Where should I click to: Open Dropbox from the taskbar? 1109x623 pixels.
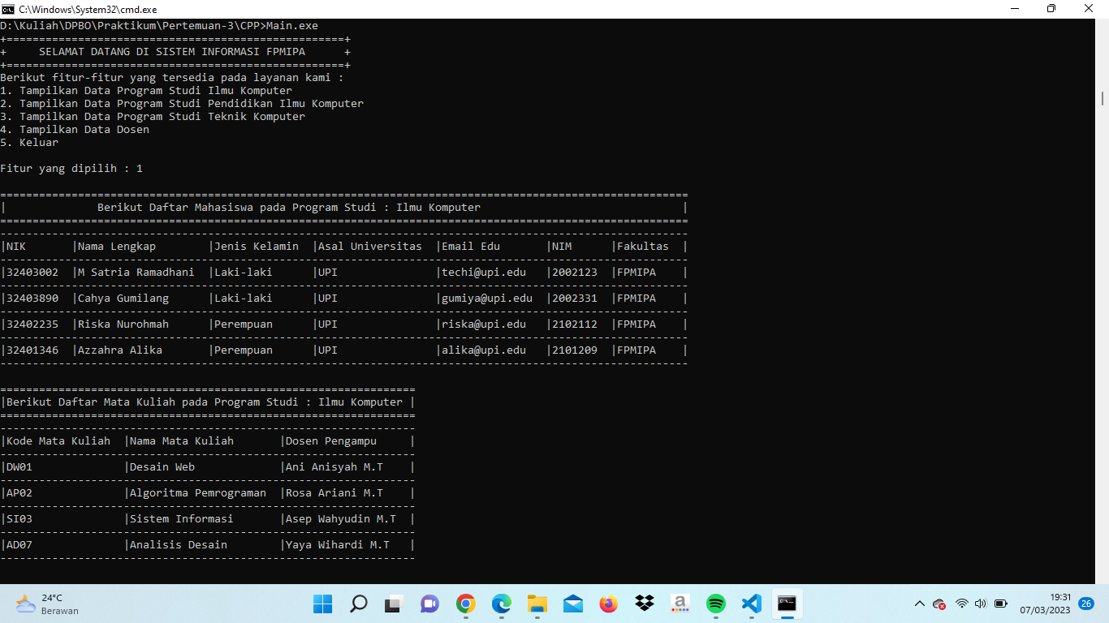click(x=644, y=604)
